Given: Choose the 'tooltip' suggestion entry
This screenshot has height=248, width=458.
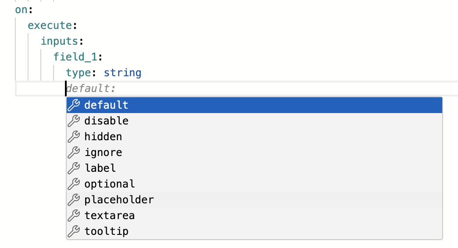Looking at the screenshot, I should tap(106, 231).
